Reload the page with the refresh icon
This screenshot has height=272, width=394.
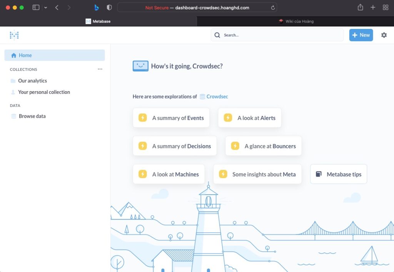[273, 8]
